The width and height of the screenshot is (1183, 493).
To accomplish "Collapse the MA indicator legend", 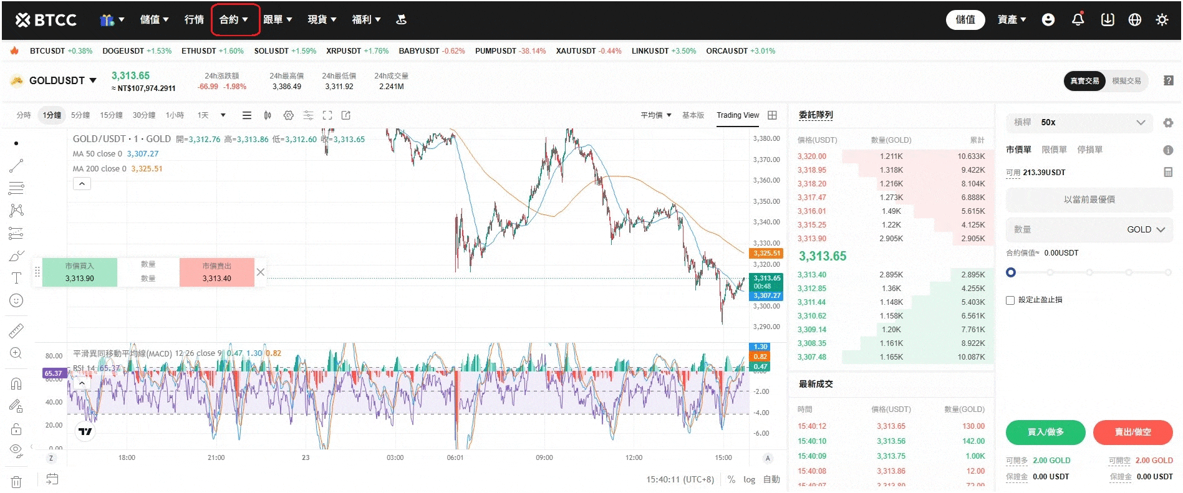I will (82, 184).
